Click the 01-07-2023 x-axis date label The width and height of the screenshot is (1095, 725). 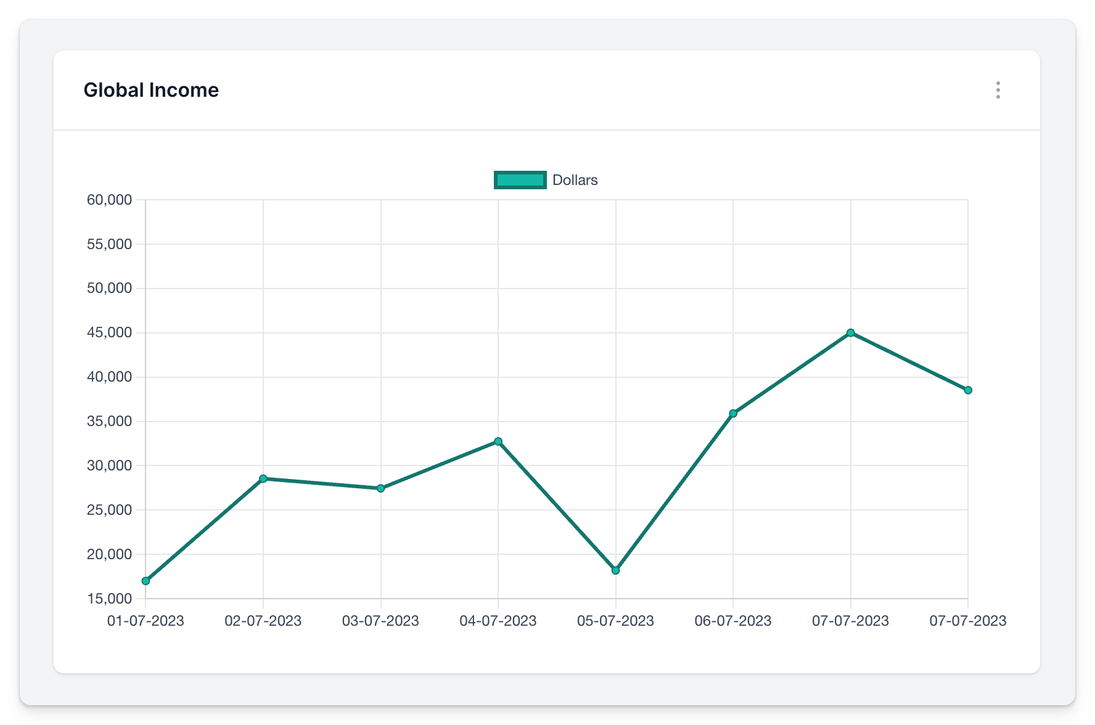[x=146, y=621]
